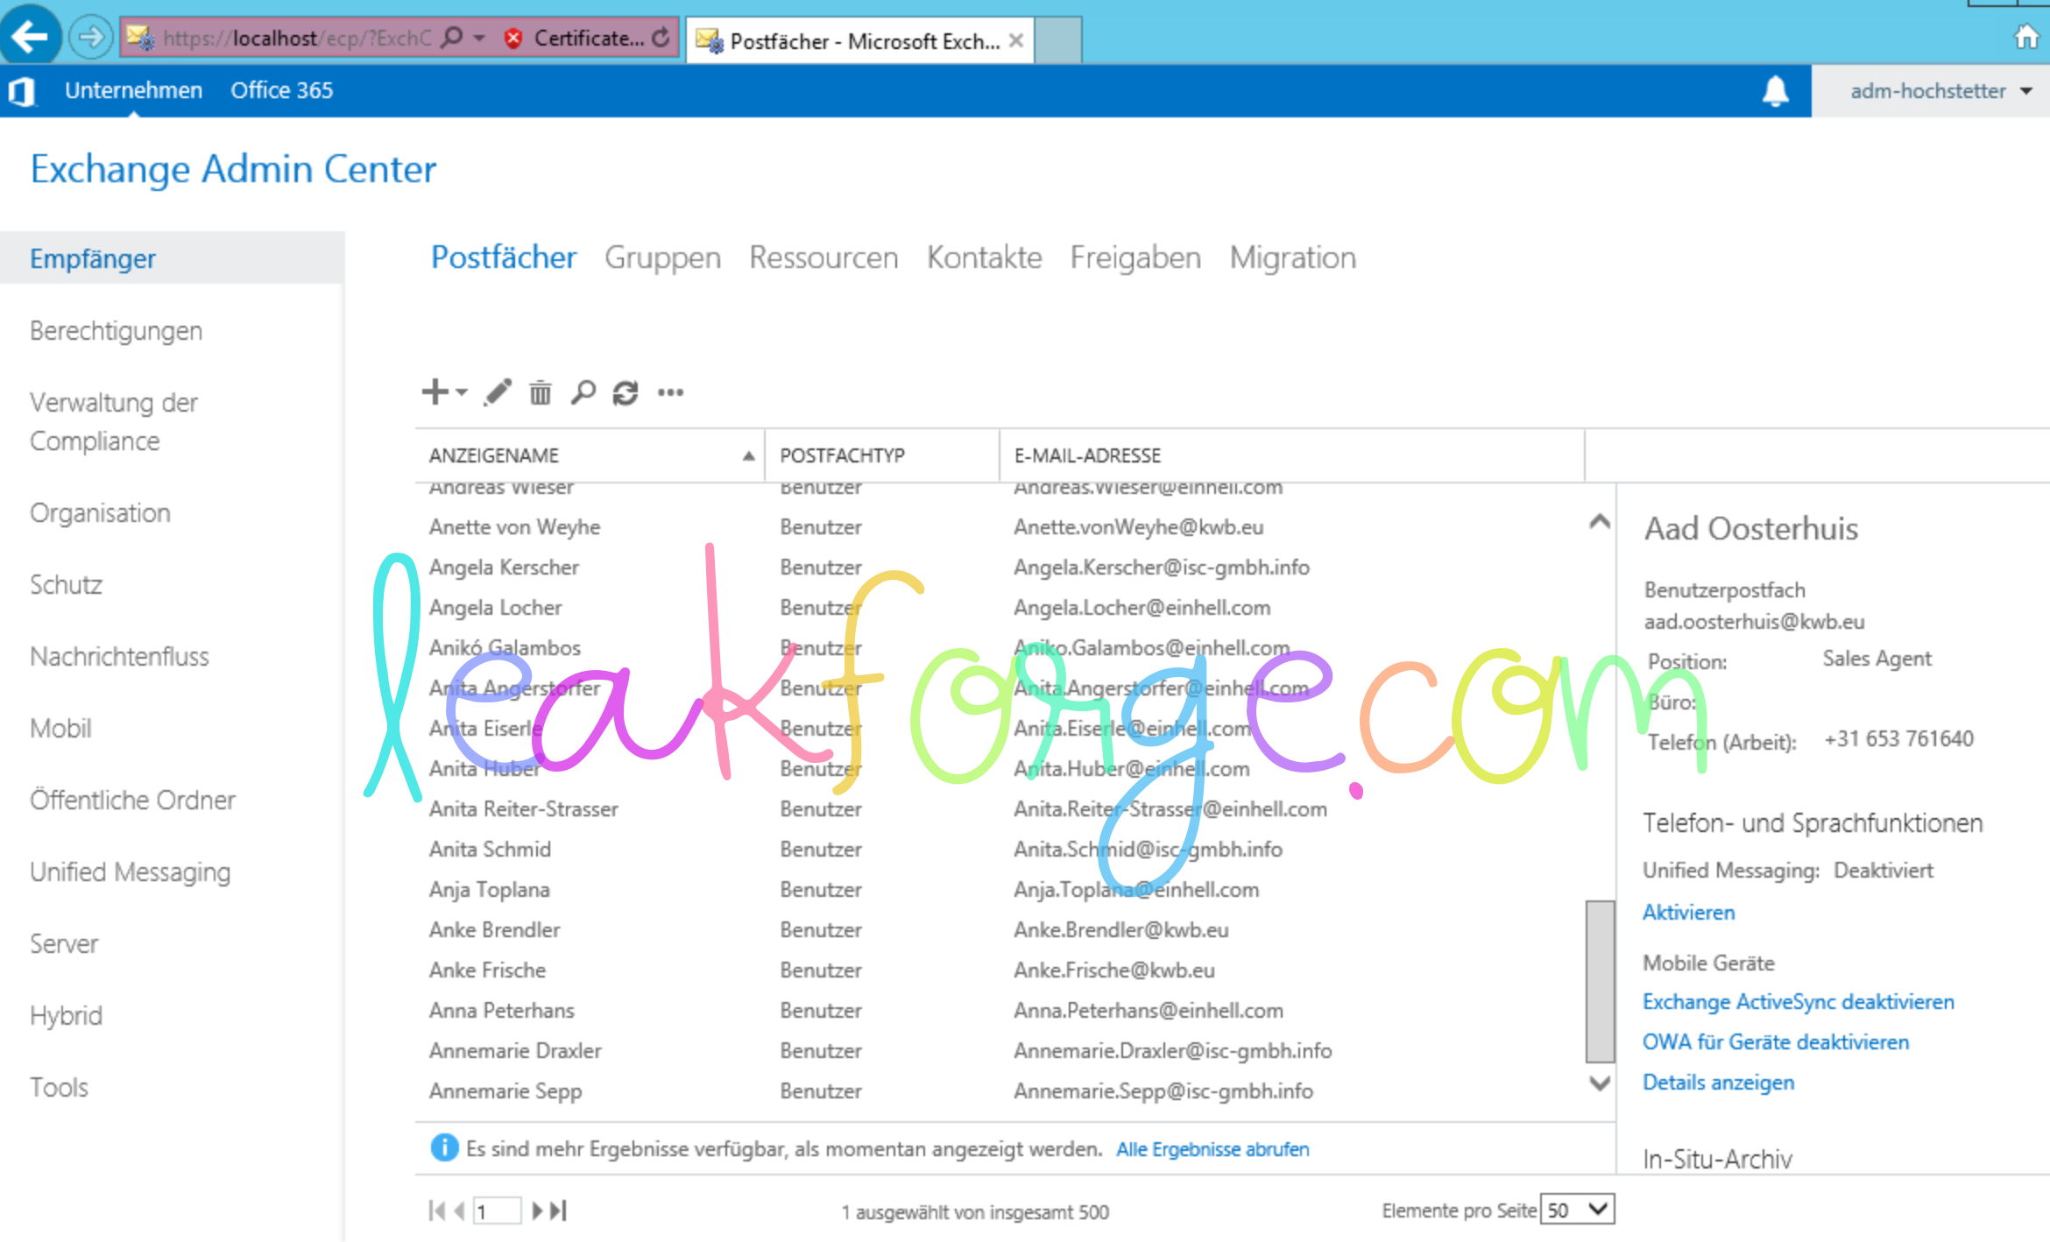Click the browser back arrow button
Viewport: 2050px width, 1242px height.
point(31,36)
